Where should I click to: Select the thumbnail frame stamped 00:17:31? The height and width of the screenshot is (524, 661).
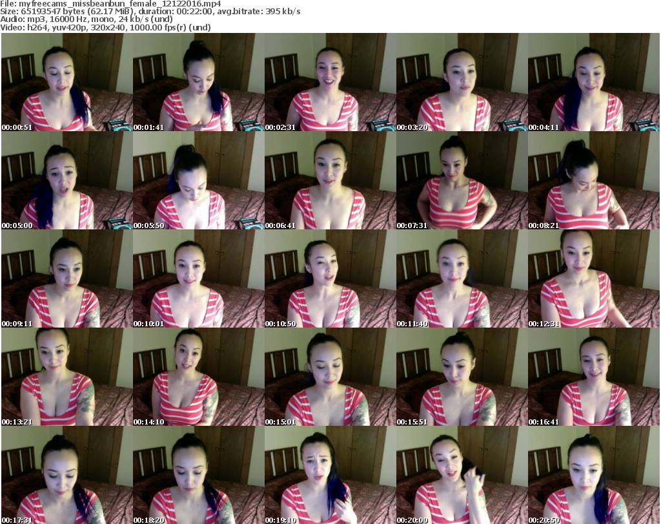point(67,475)
